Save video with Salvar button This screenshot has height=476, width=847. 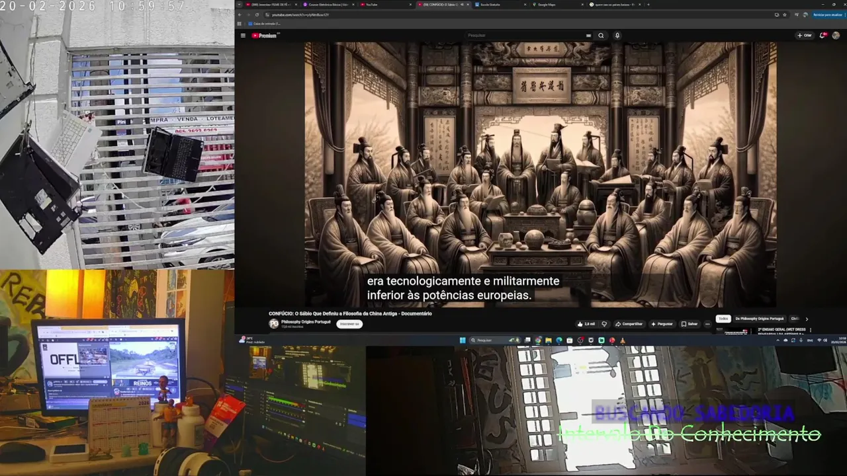click(690, 324)
